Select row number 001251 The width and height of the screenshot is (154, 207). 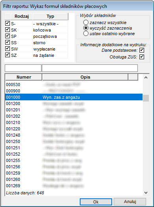tap(74, 148)
